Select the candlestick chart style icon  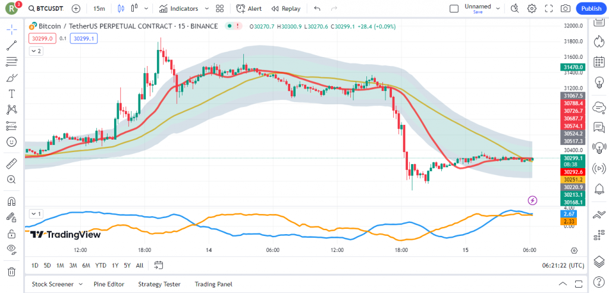(x=121, y=8)
